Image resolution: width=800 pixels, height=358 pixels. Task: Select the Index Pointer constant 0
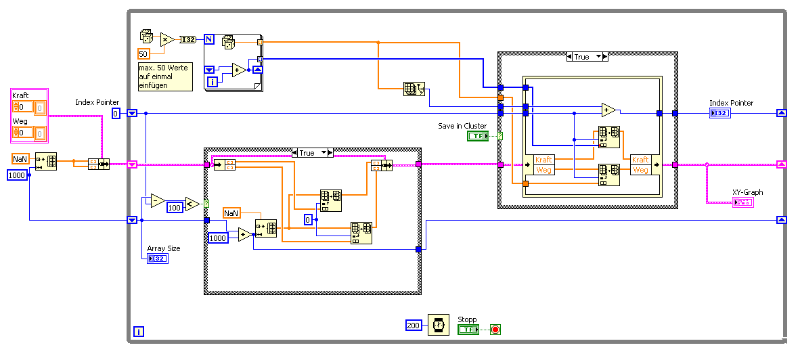pyautogui.click(x=116, y=113)
